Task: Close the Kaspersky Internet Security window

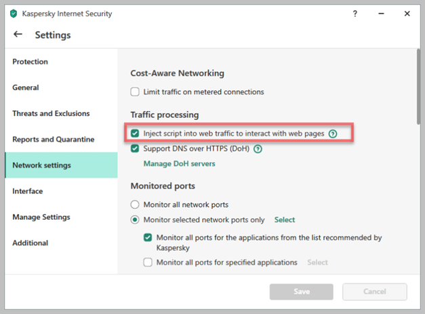Action: pyautogui.click(x=407, y=14)
